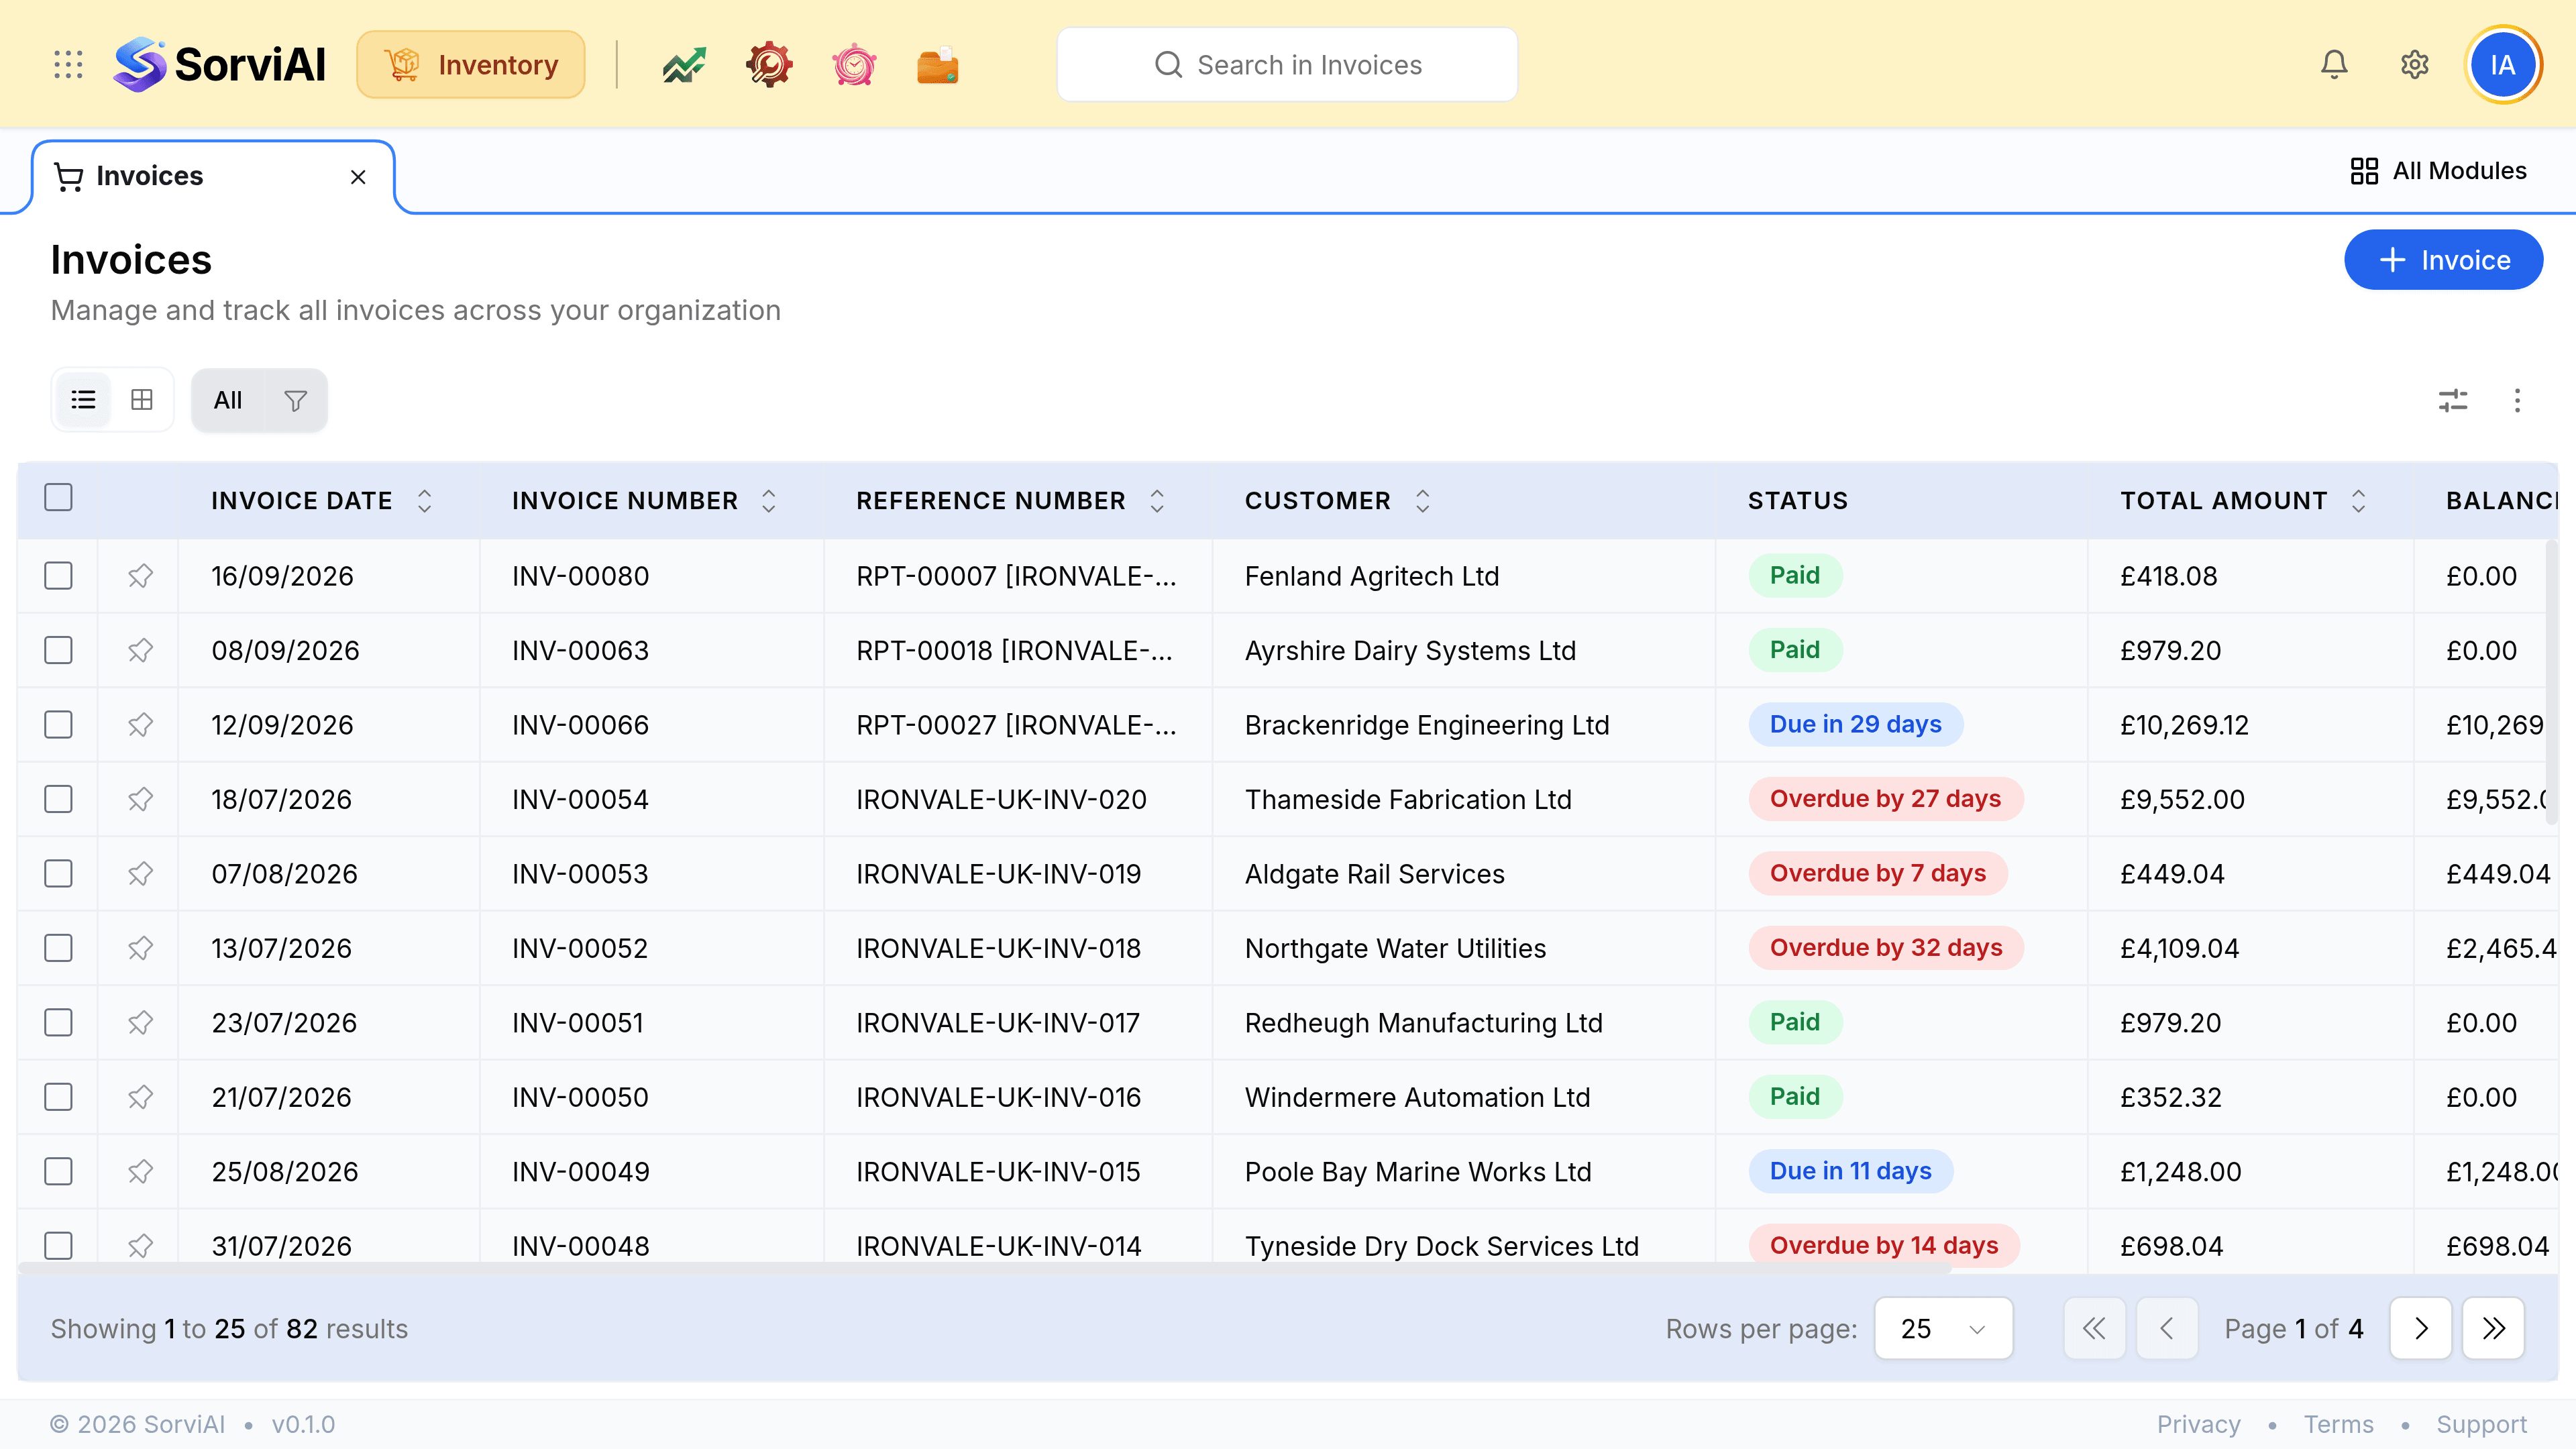Open settings gear
This screenshot has width=2576, height=1449.
click(2415, 65)
